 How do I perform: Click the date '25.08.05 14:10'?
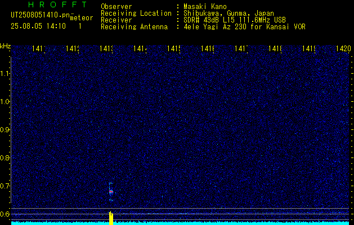coord(38,26)
